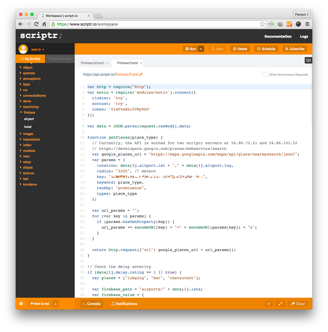Viewport: 328px width, 332px height.
Task: Click the wot.io avatar icon
Action: 23,49
